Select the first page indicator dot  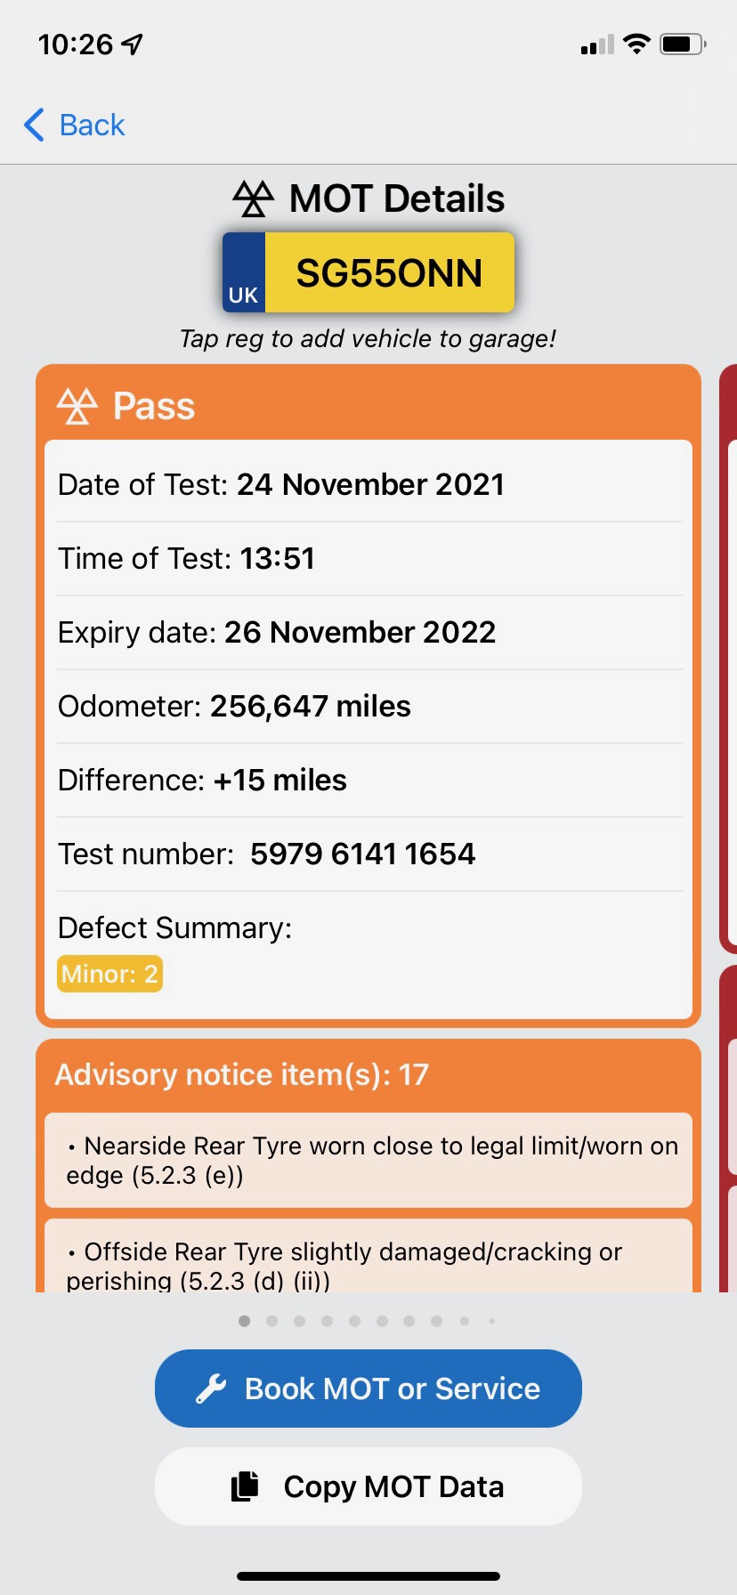[245, 1321]
